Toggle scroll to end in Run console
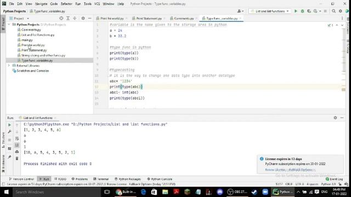 [17, 146]
